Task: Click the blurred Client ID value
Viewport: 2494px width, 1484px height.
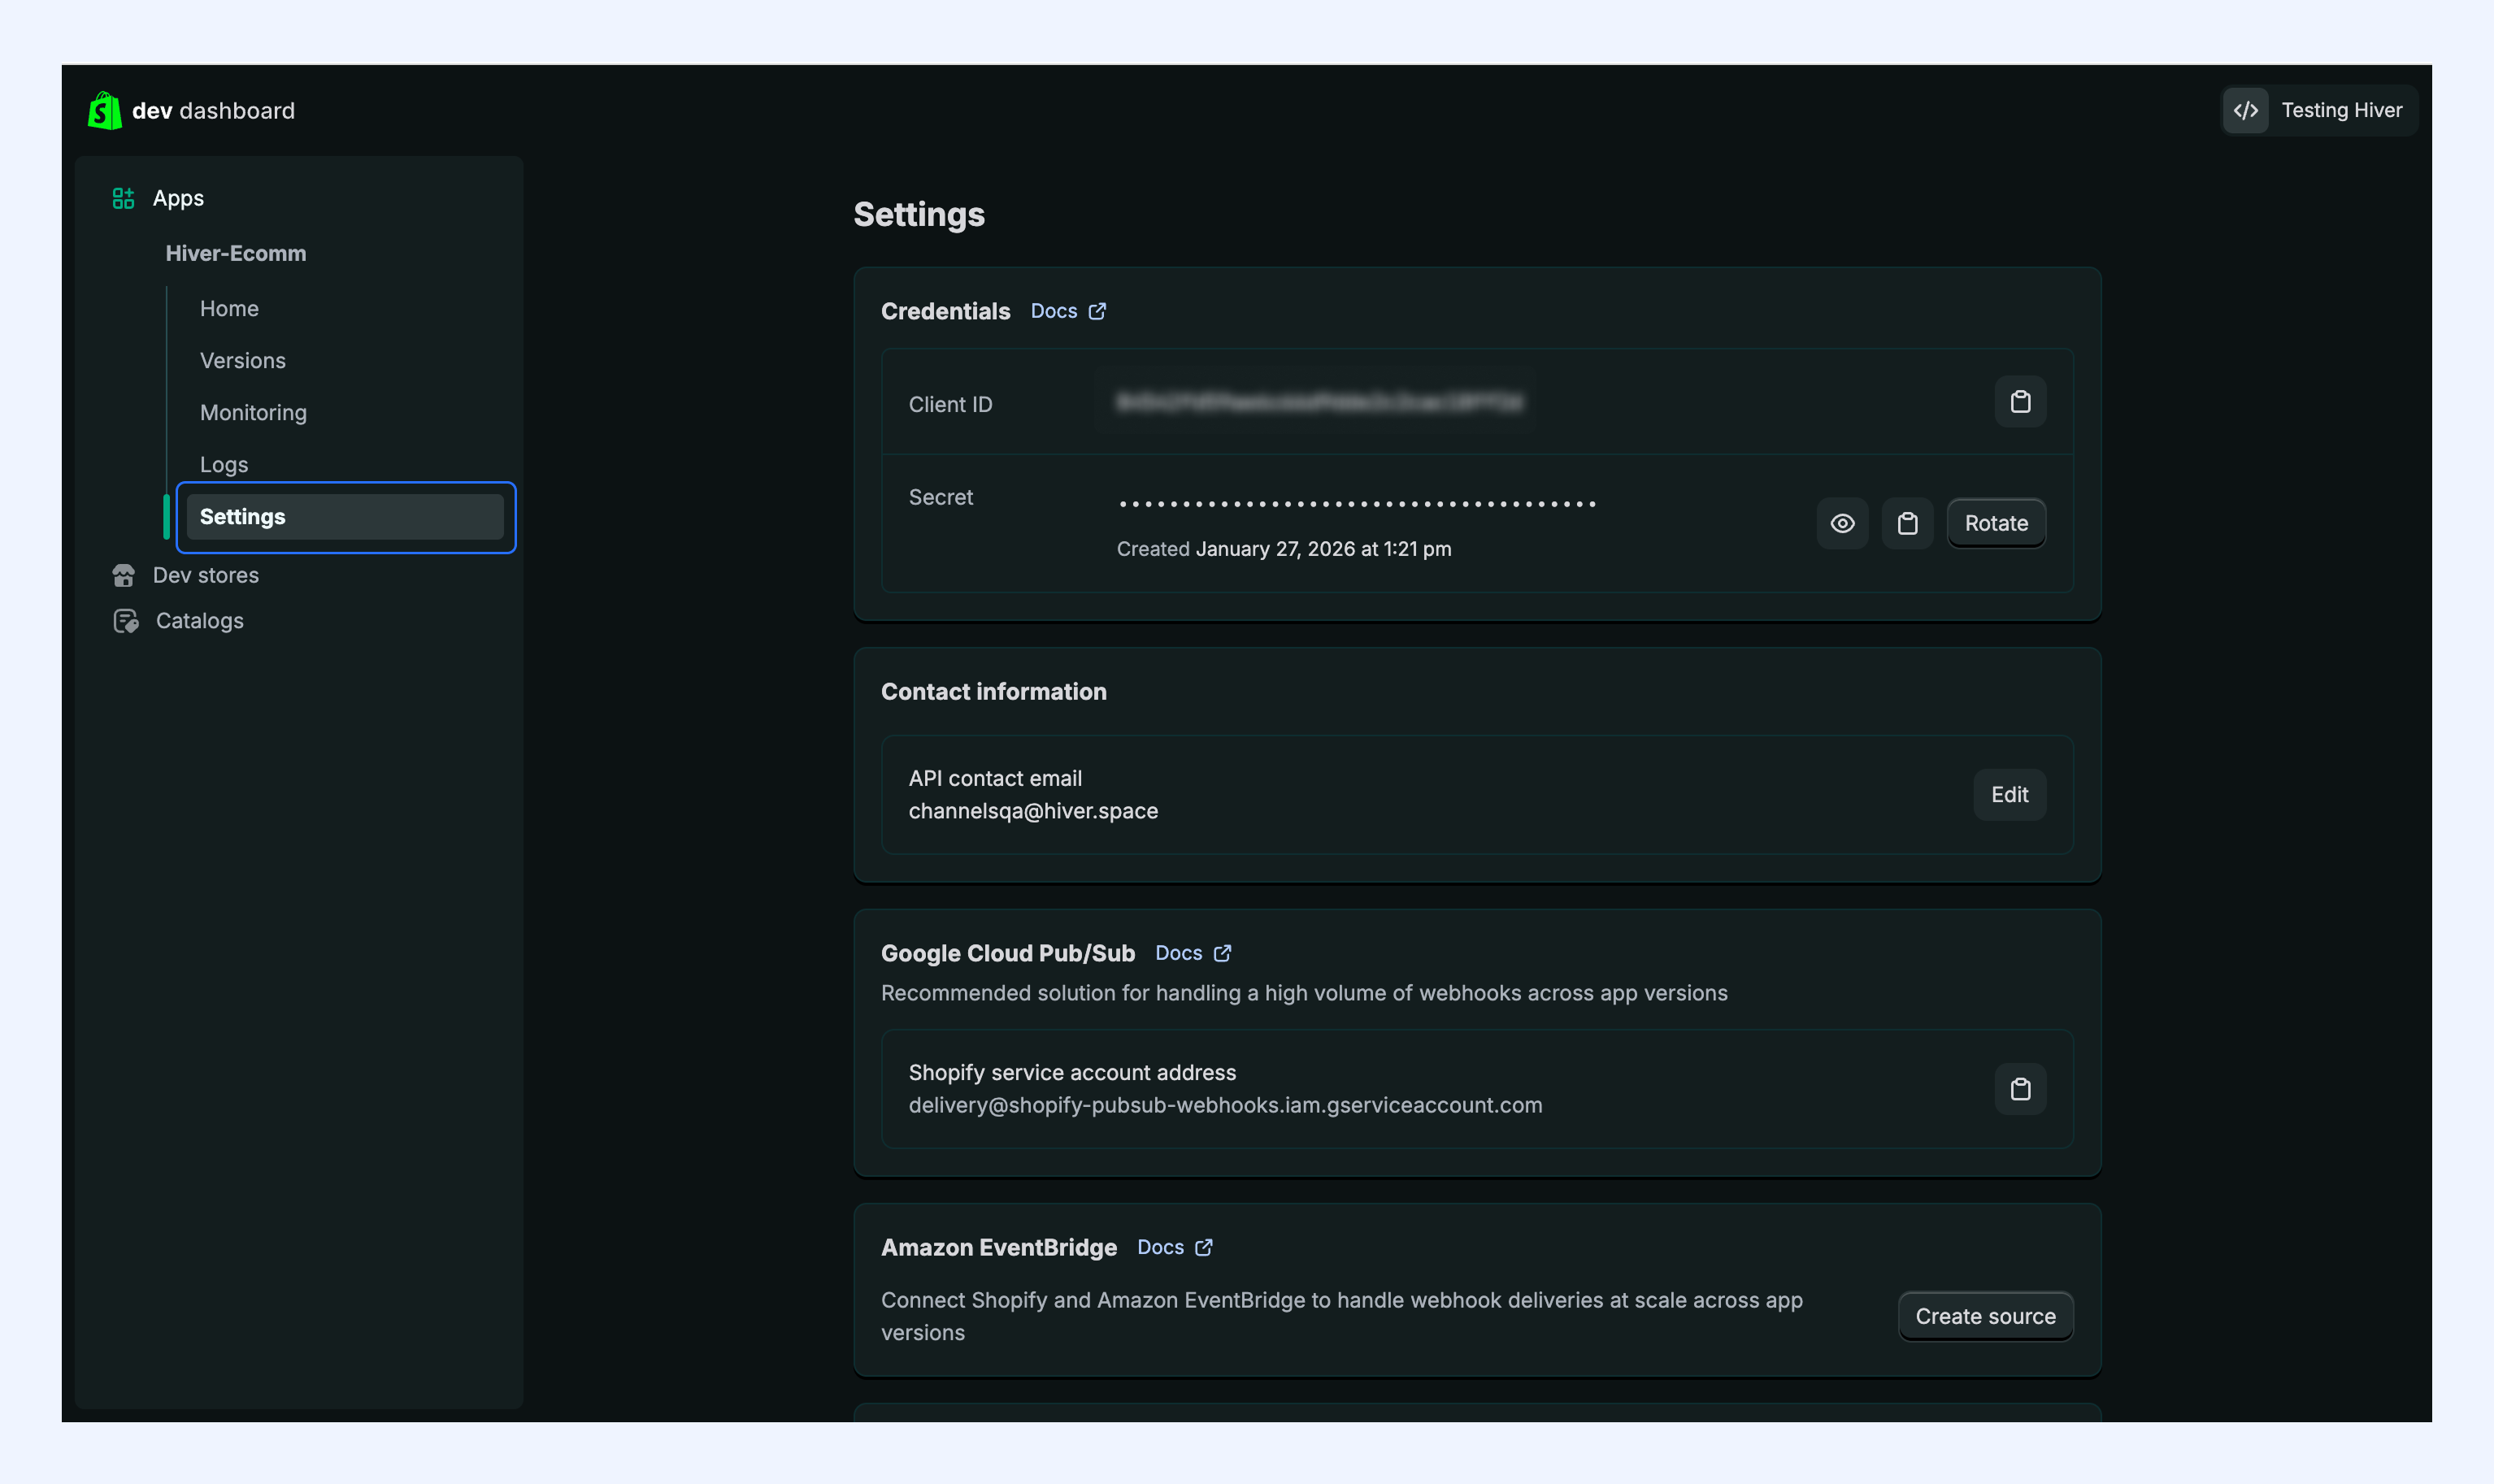Action: point(1319,402)
